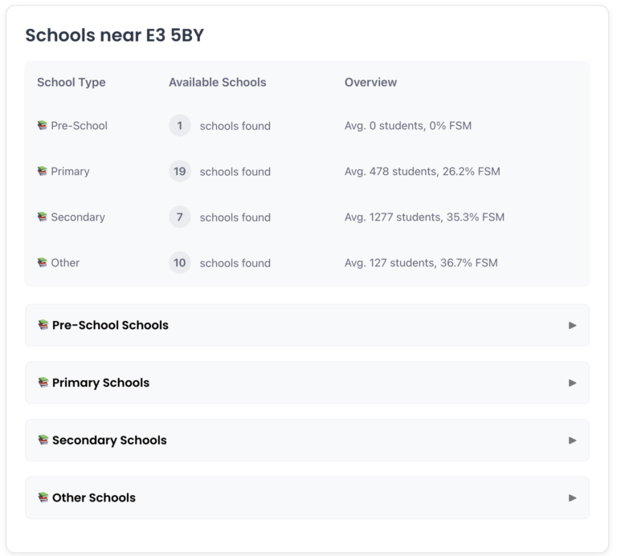Click the books icon beside Pre-School row
Viewport: 617px width, 556px height.
click(43, 126)
